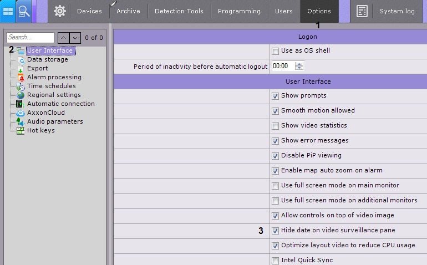Click the inactivity period time field
The height and width of the screenshot is (265, 427).
point(282,66)
